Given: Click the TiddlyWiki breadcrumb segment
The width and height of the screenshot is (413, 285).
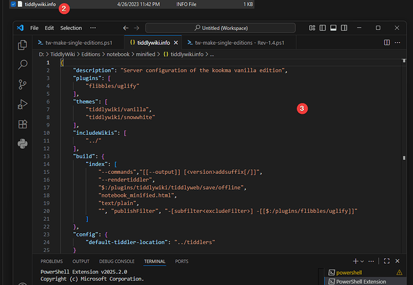Looking at the screenshot, I should (63, 54).
